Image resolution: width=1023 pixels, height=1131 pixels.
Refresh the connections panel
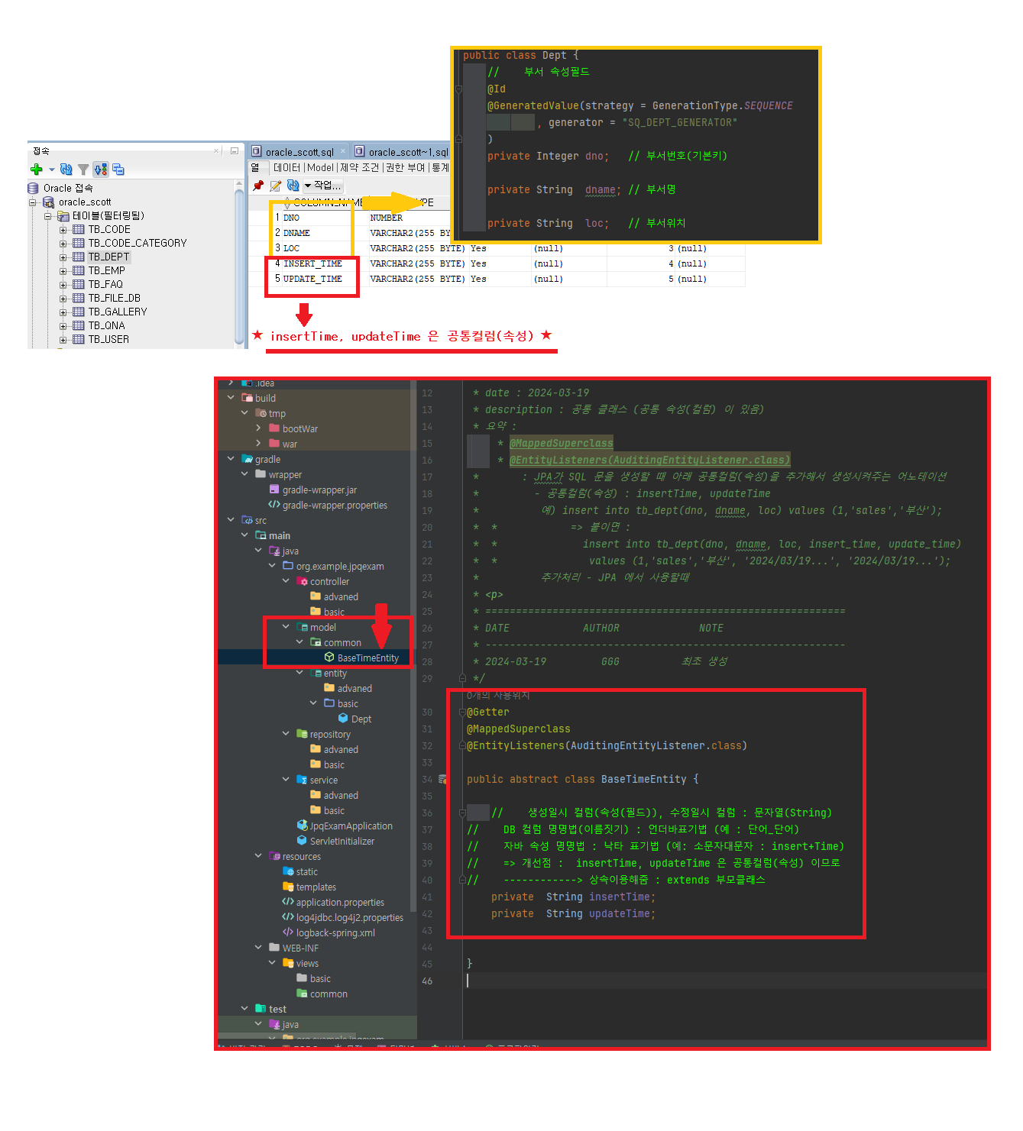click(66, 169)
